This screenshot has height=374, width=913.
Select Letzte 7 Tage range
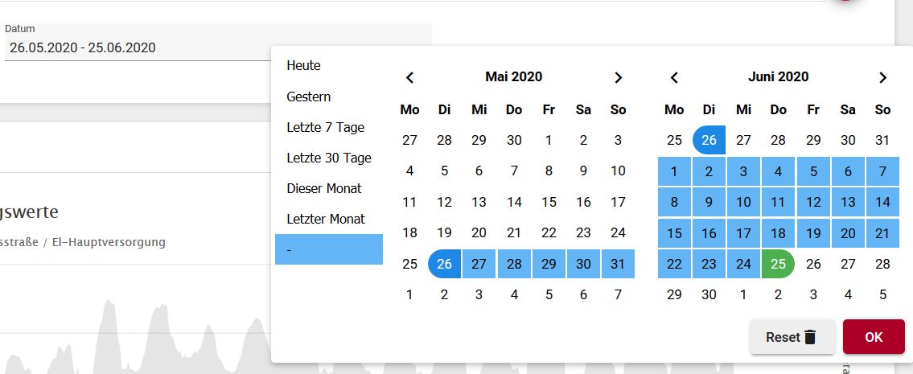pyautogui.click(x=325, y=127)
